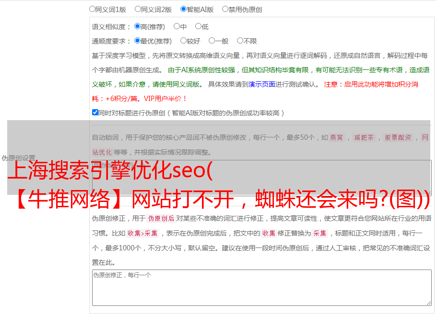Click the 伪原创后 highlighted tag
Screen dimensions: 437x315
pos(161,218)
